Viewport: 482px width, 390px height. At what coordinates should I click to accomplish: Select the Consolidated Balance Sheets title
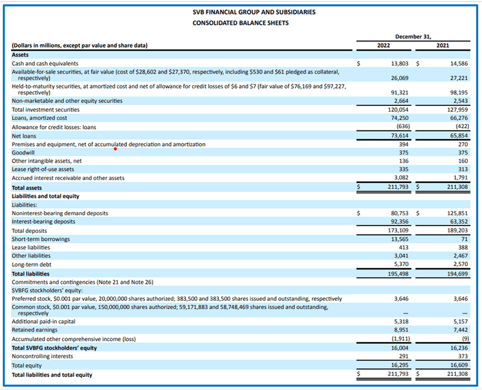[x=240, y=23]
